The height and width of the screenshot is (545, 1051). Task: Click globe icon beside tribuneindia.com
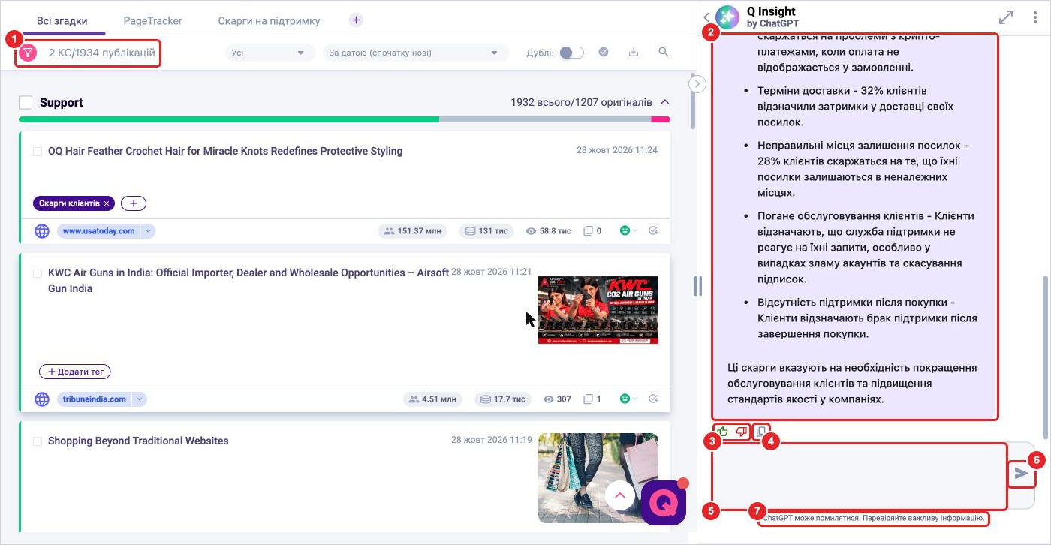pyautogui.click(x=42, y=399)
